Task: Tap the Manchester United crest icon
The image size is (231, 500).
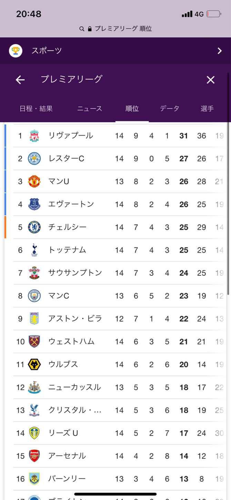Action: click(x=34, y=181)
